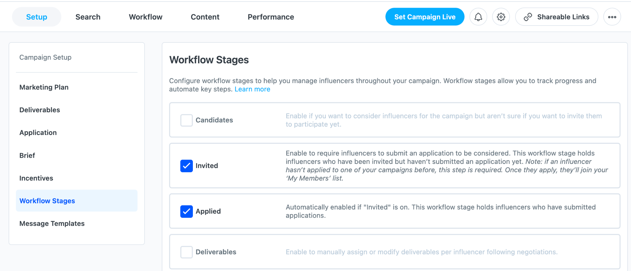
Task: Open the three-dot overflow menu
Action: click(x=612, y=17)
